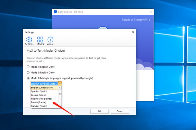
Task: Open the Settings gear tab
Action: point(29,41)
